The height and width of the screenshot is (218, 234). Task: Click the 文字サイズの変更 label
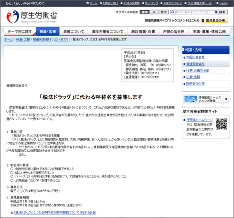pos(127,12)
